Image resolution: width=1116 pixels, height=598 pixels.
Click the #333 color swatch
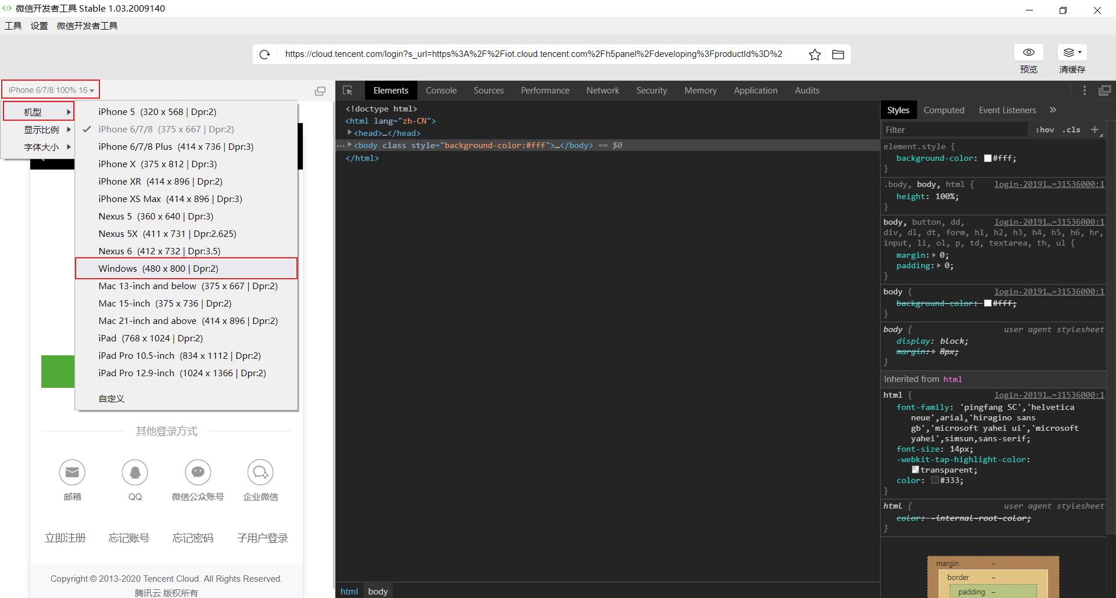pos(935,480)
